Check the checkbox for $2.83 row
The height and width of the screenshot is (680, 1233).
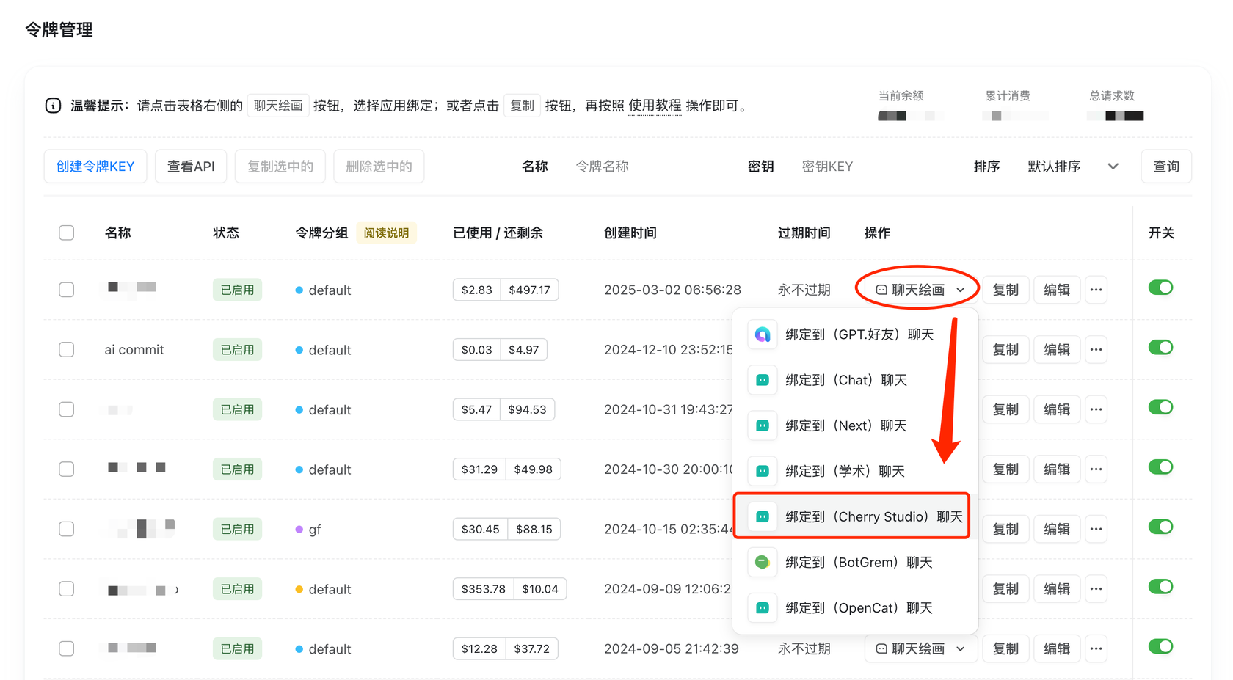[x=67, y=290]
